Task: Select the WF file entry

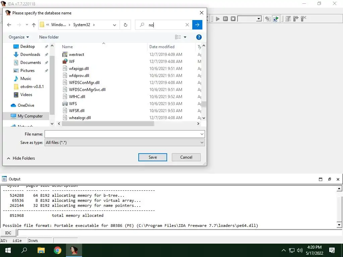Action: click(x=72, y=62)
